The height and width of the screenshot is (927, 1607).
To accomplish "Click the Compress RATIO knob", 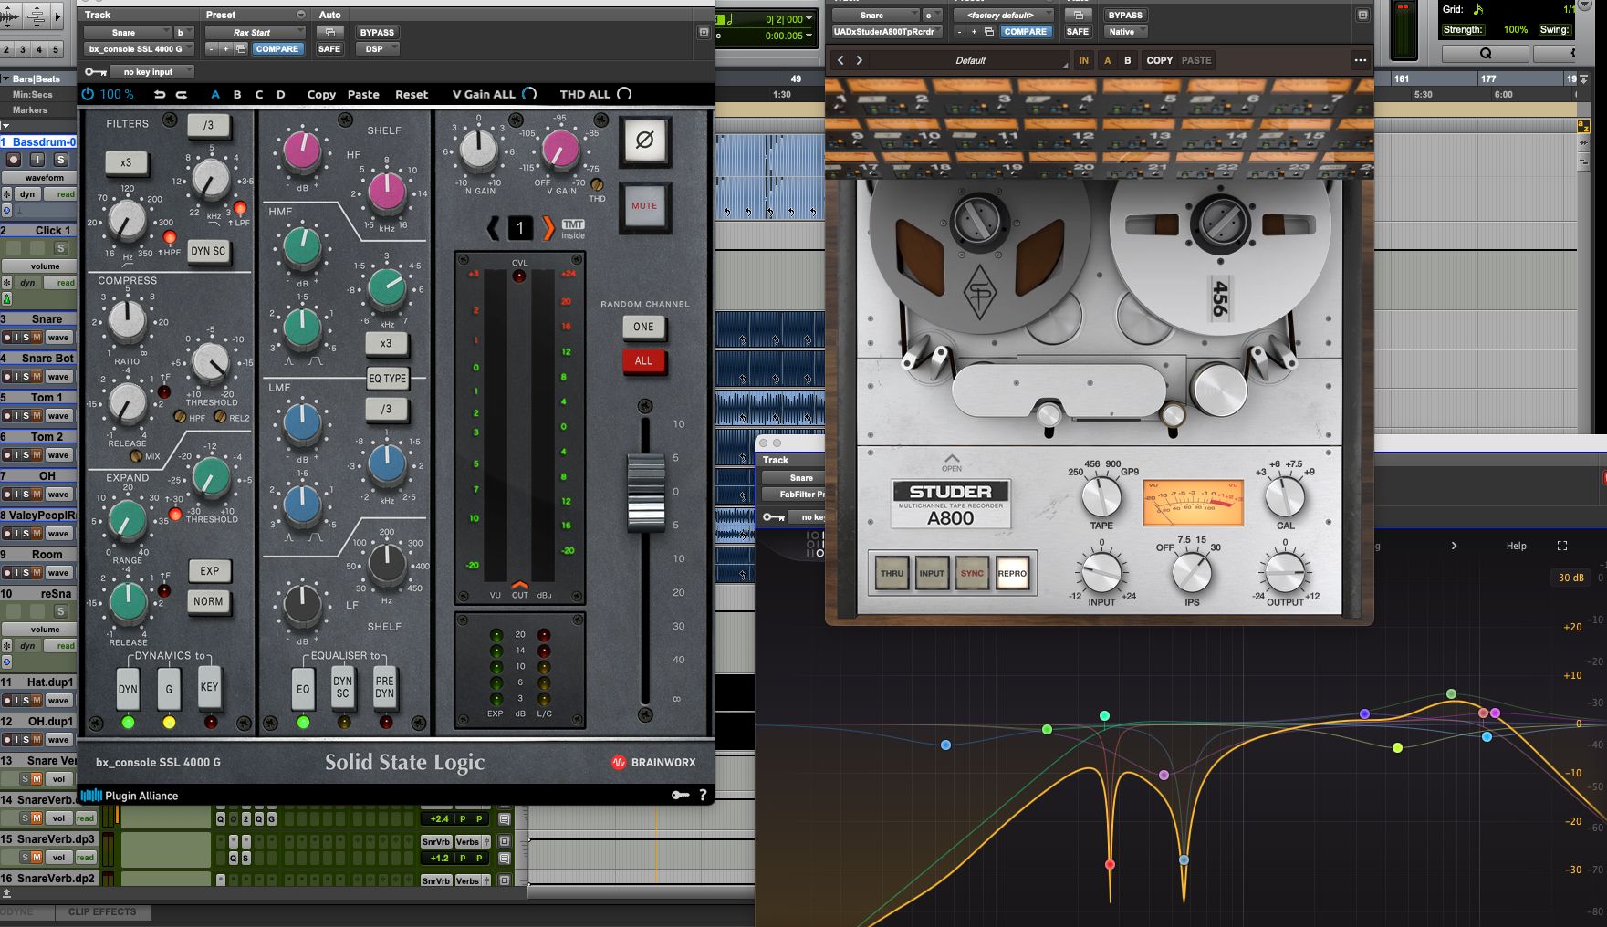I will click(x=127, y=320).
